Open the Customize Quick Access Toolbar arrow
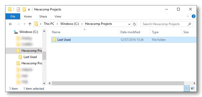This screenshot has height=97, width=202. click(29, 10)
